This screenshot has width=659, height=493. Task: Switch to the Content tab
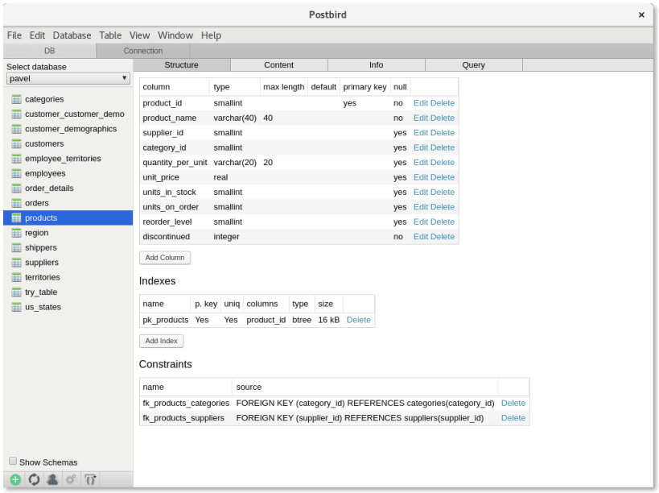[x=278, y=64]
